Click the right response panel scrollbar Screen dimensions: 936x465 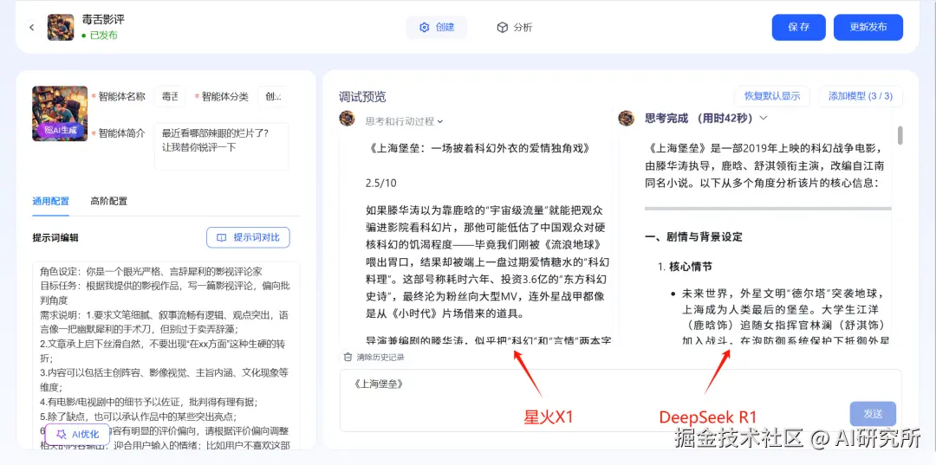pyautogui.click(x=900, y=135)
